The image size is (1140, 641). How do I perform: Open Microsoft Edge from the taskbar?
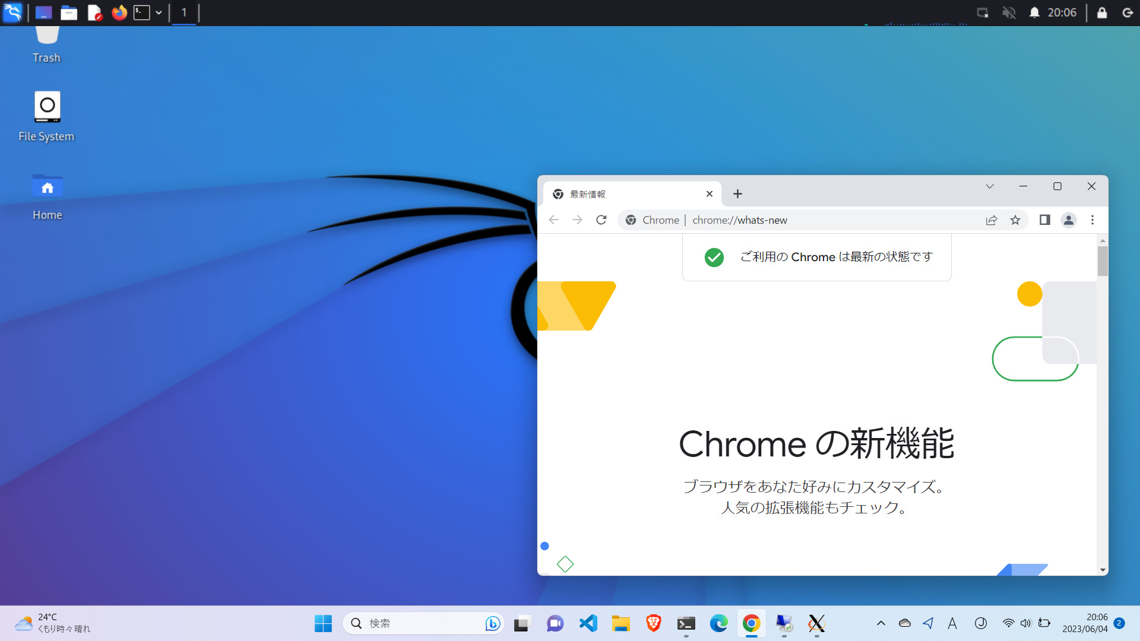(719, 623)
